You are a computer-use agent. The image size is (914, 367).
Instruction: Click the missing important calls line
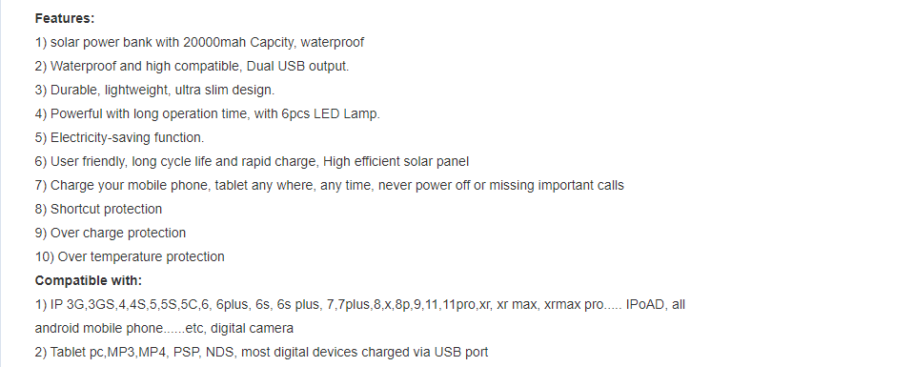click(x=330, y=185)
